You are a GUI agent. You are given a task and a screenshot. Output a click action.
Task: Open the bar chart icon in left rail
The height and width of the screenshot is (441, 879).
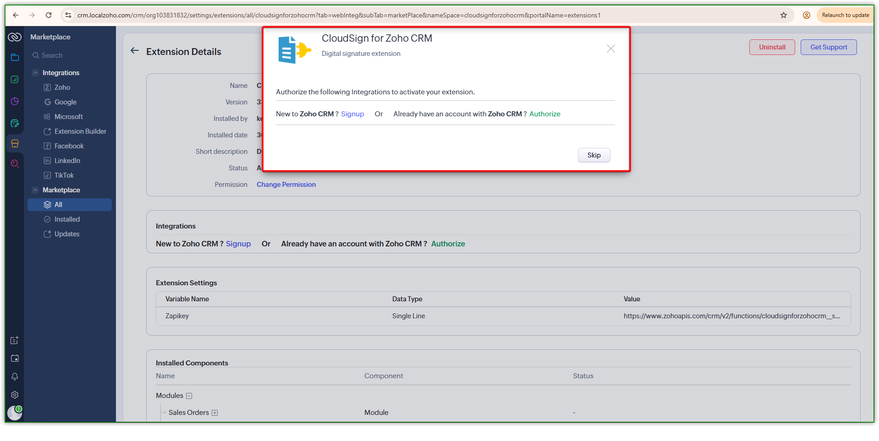point(15,79)
